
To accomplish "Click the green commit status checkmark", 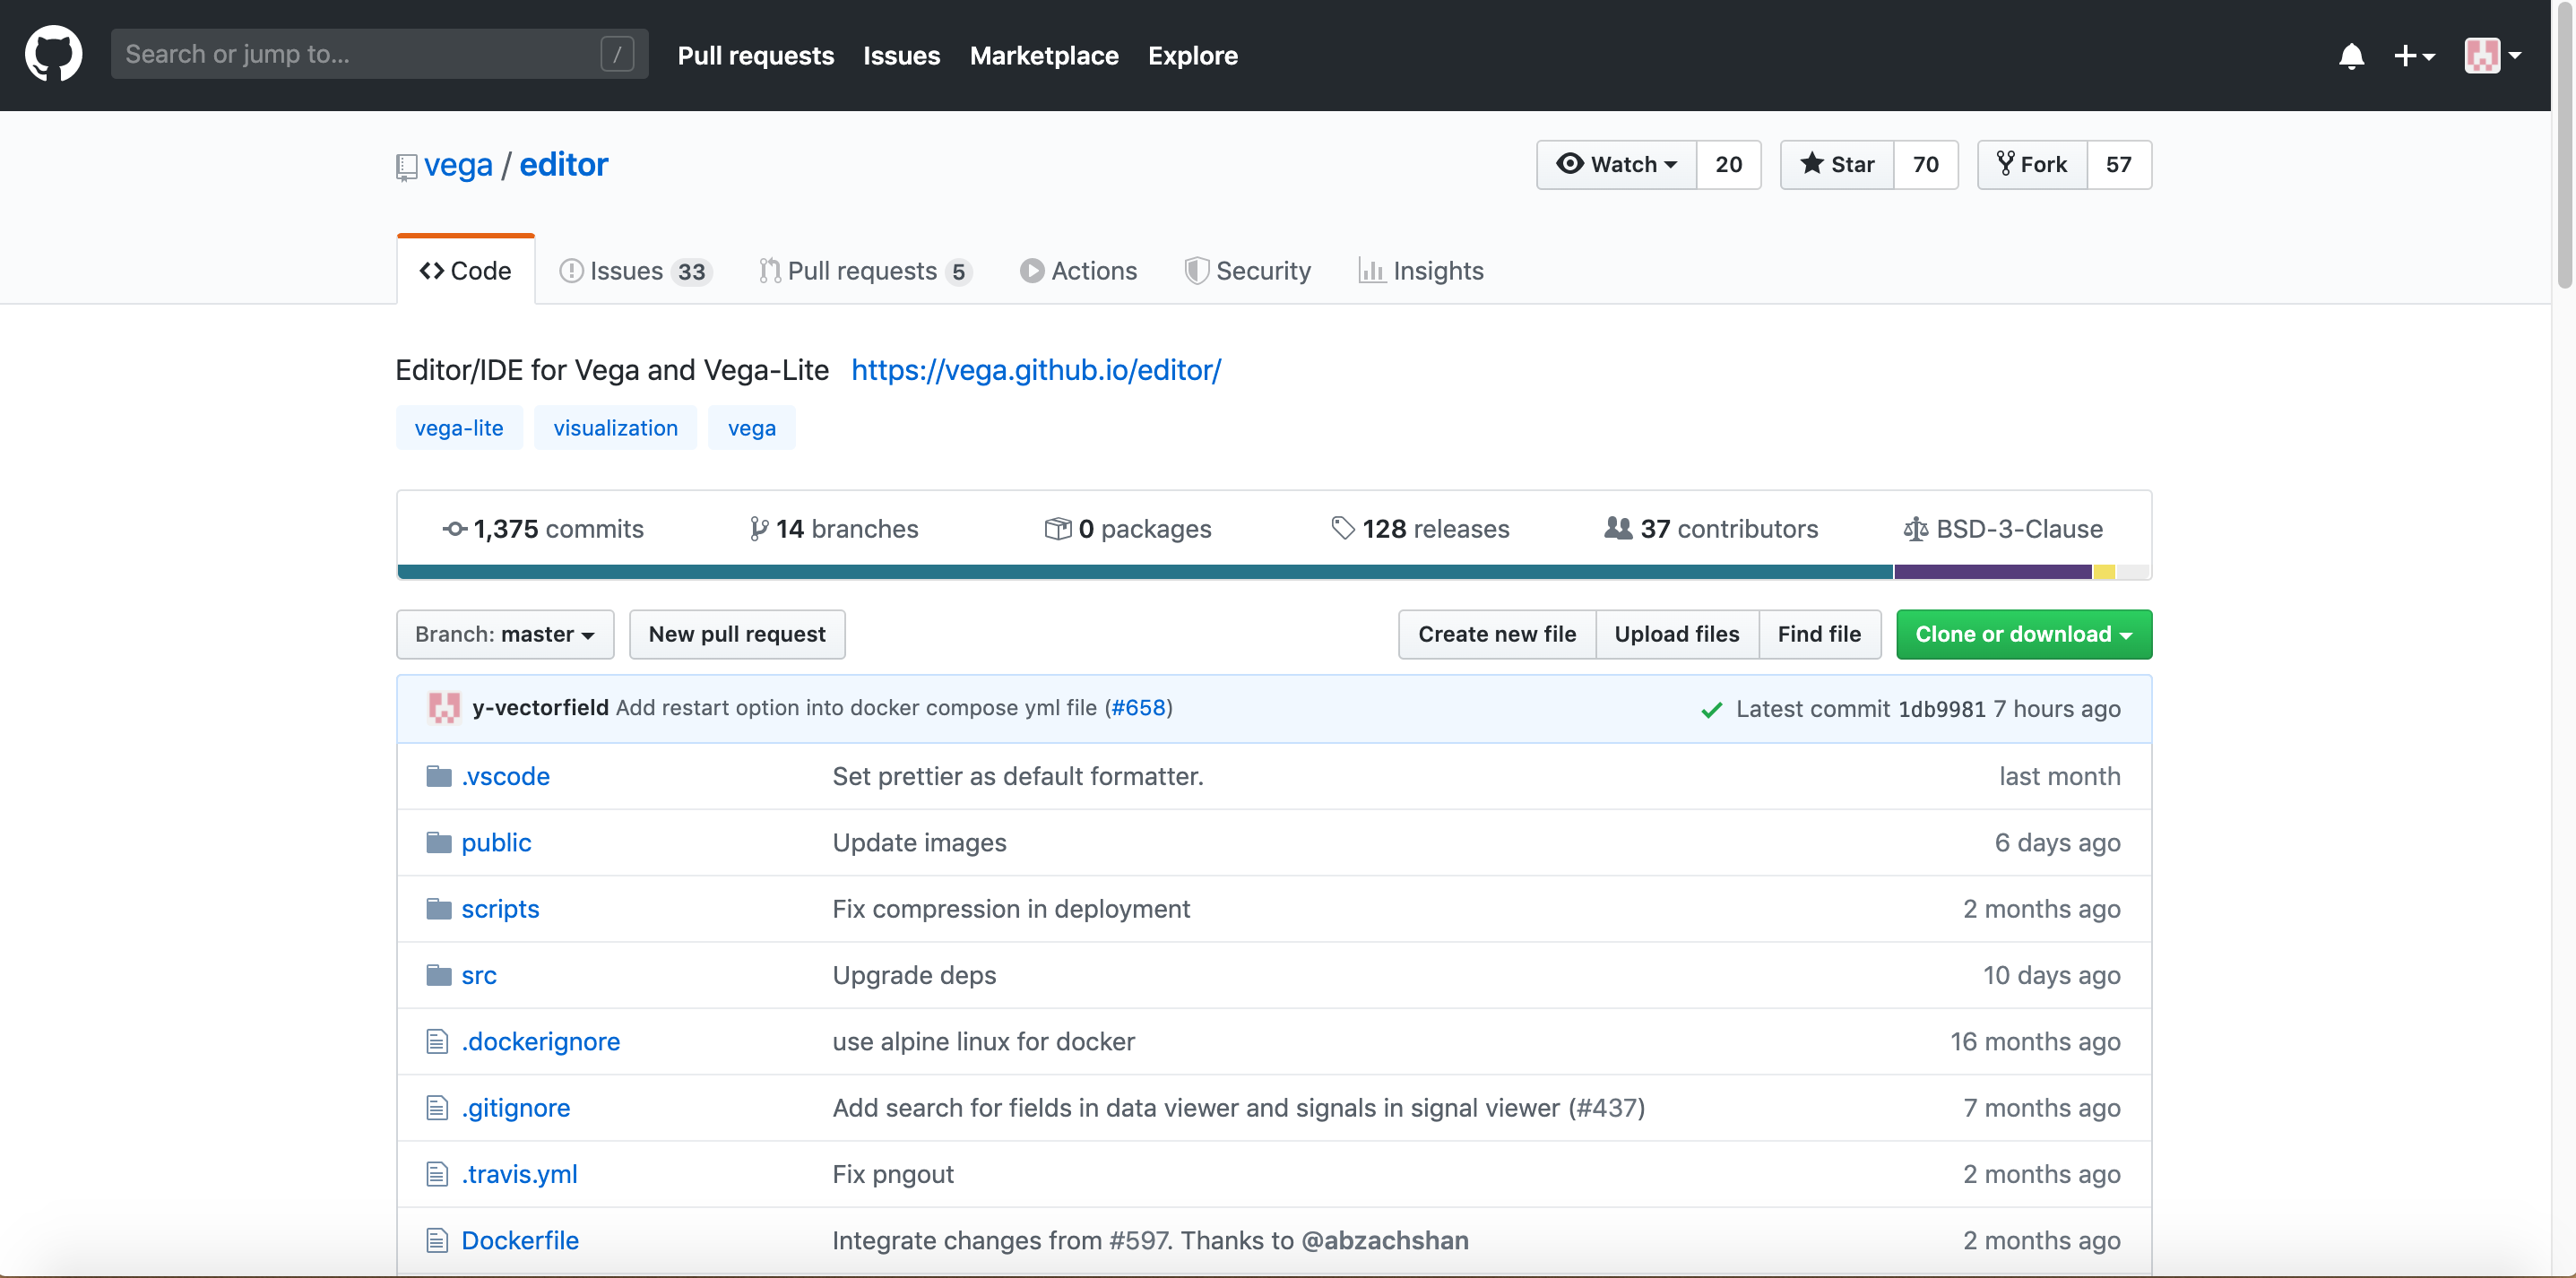I will coord(1711,709).
